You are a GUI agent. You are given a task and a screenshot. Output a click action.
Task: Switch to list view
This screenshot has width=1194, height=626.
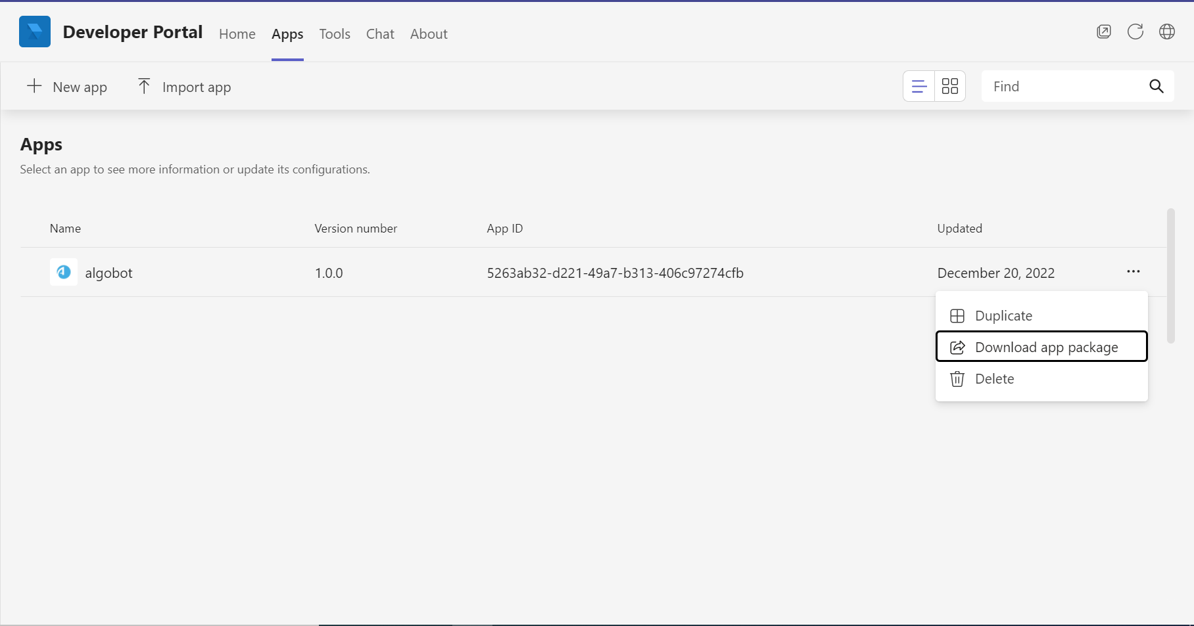click(919, 86)
